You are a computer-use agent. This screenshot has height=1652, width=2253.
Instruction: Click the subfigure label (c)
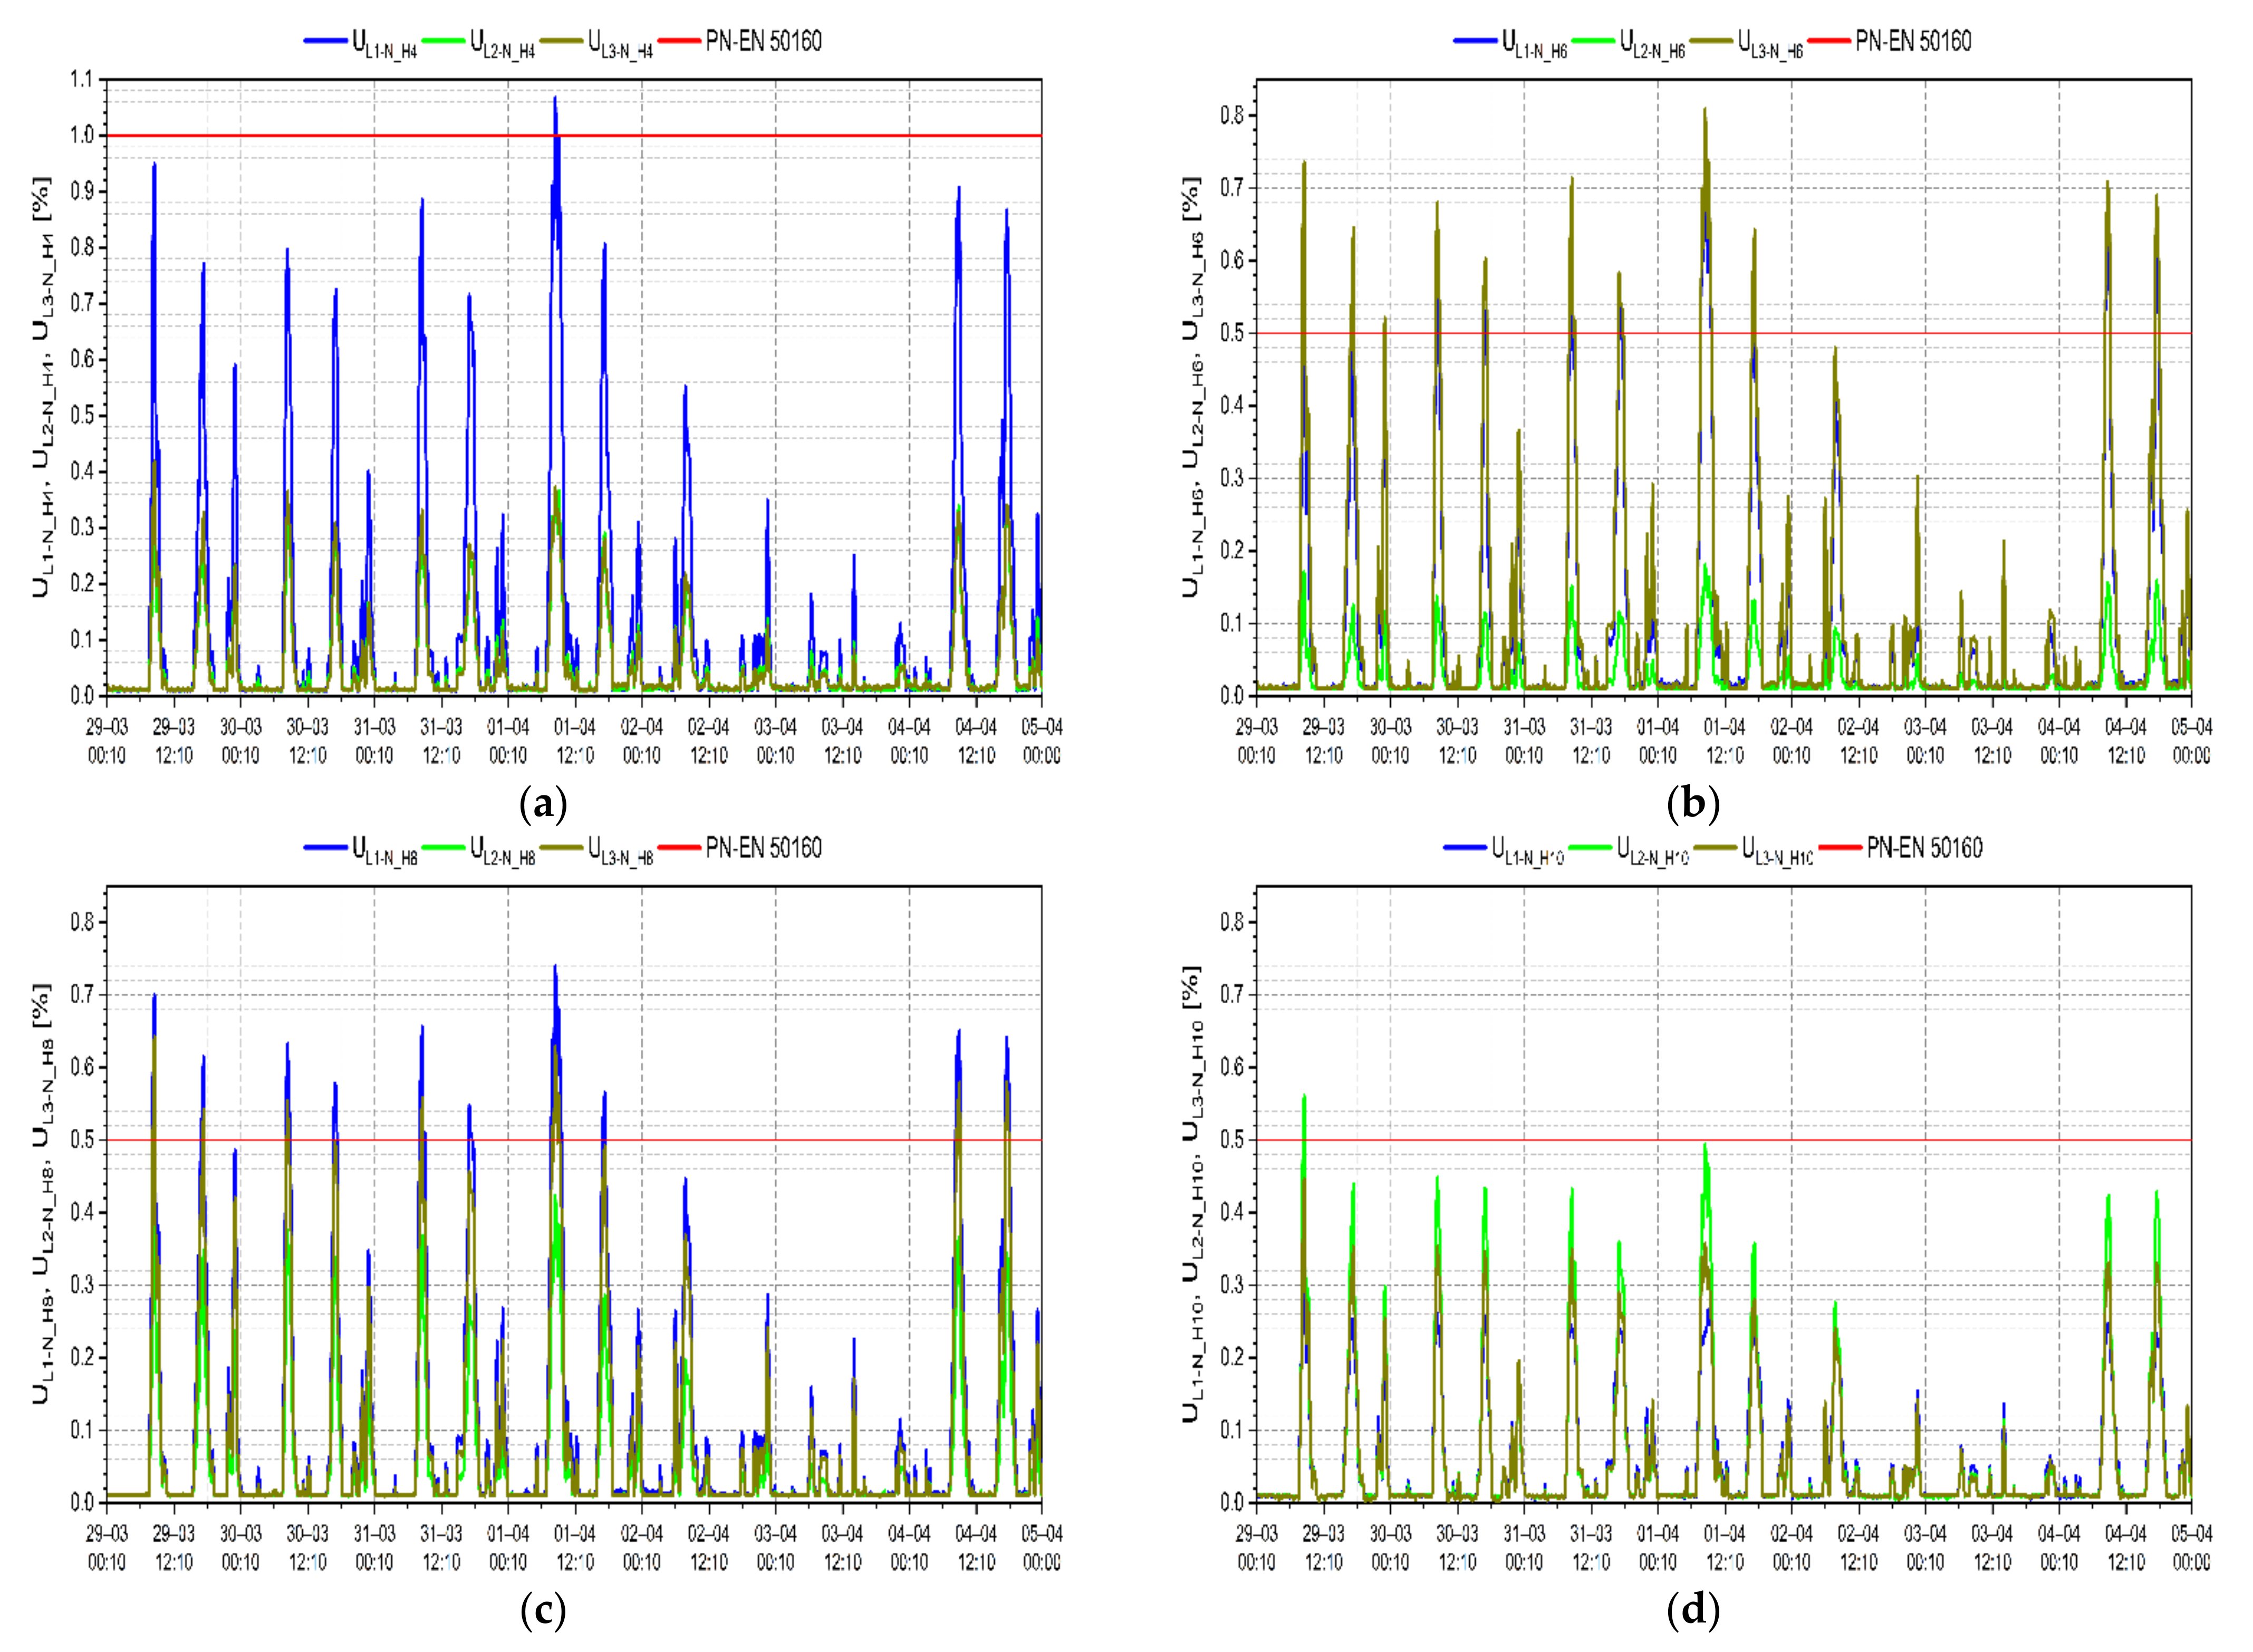click(x=544, y=1611)
